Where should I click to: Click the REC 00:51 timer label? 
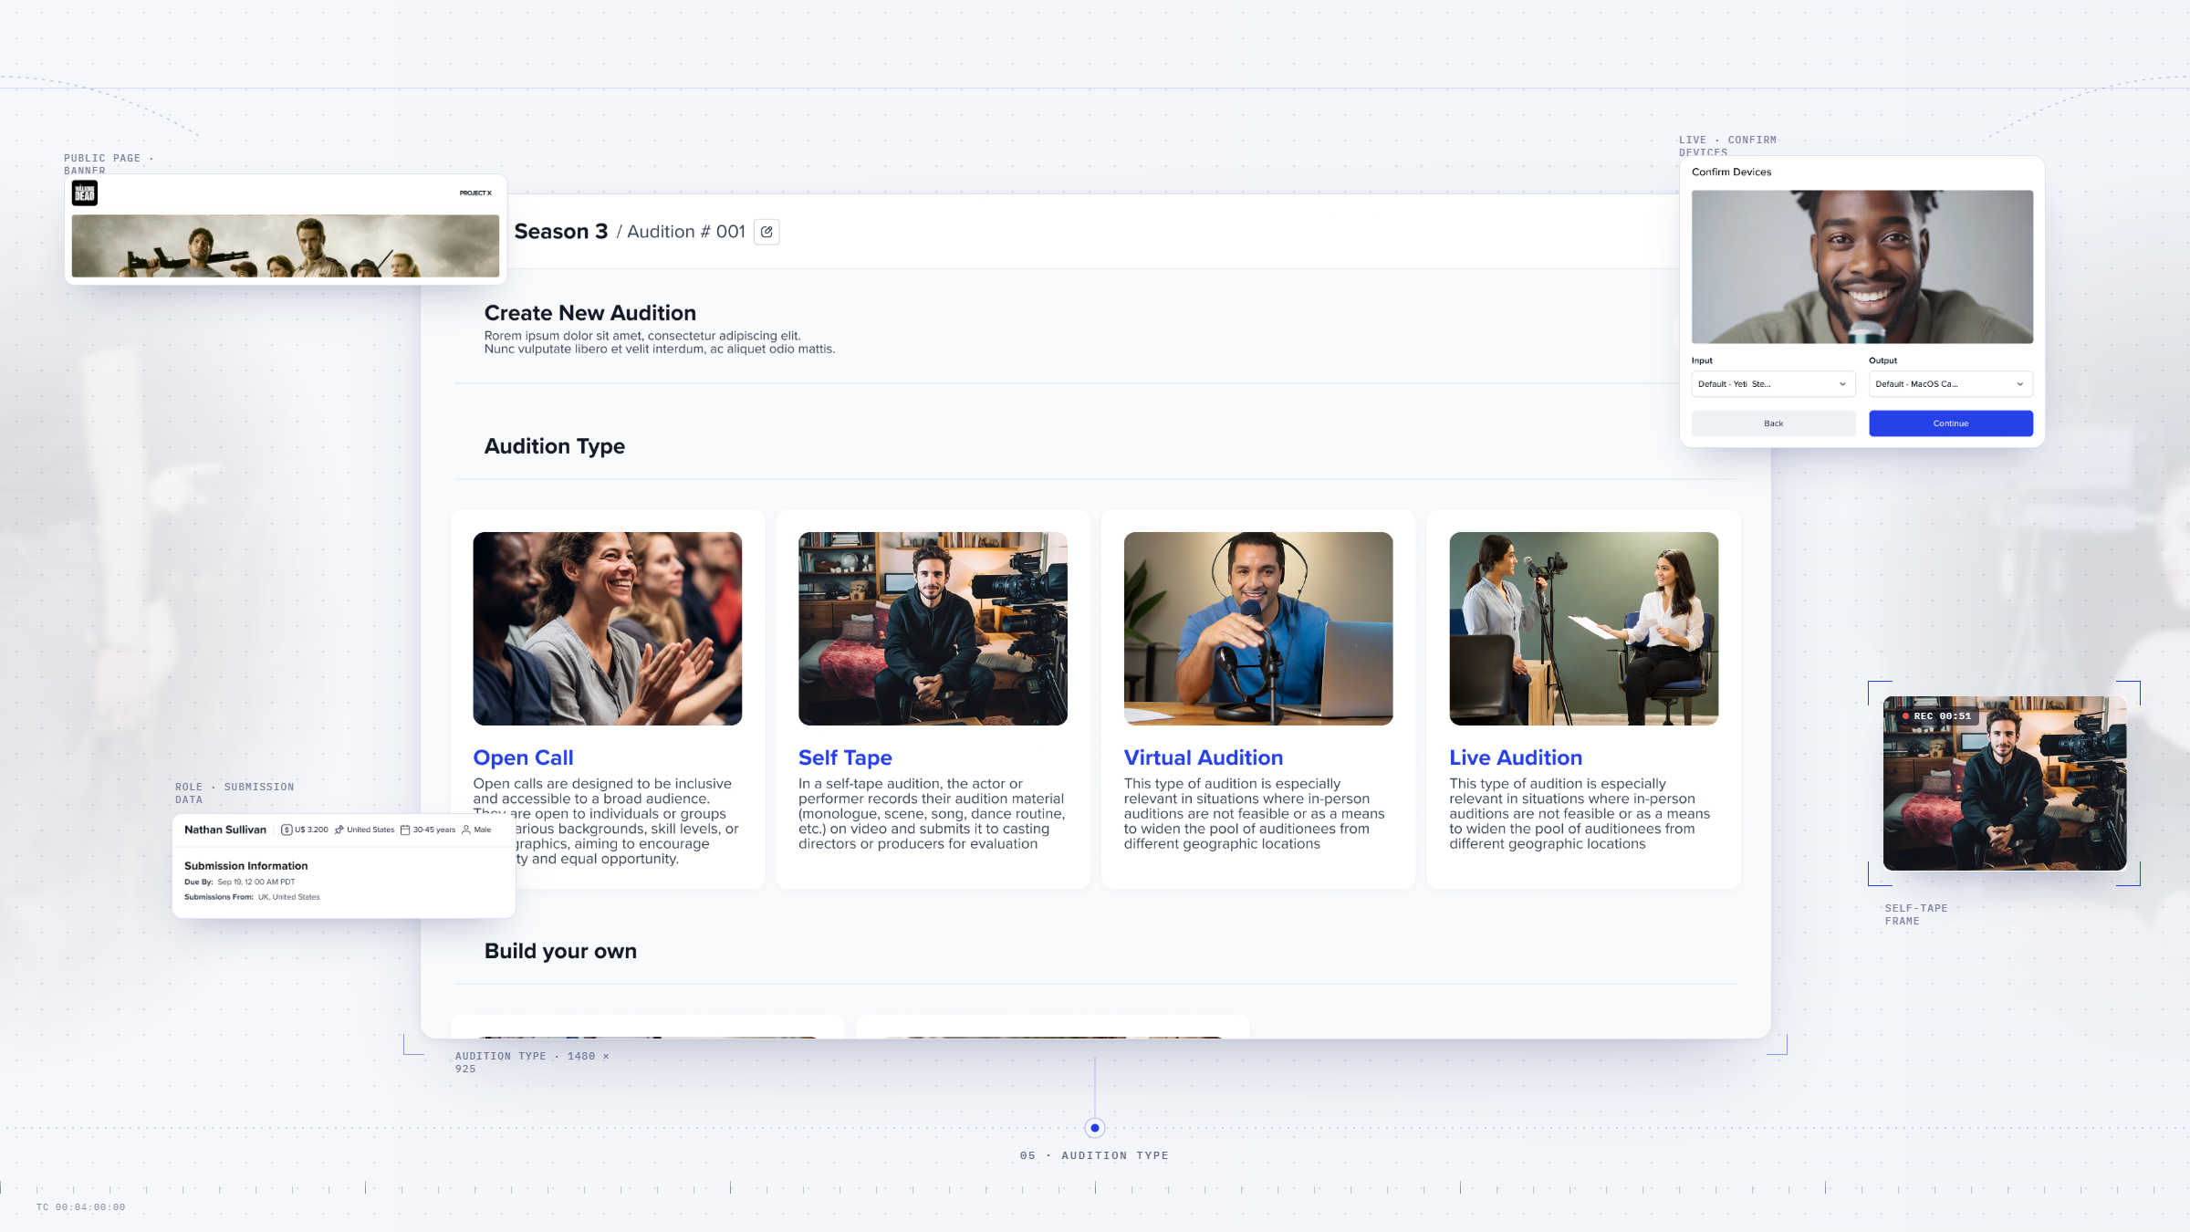pyautogui.click(x=1943, y=716)
